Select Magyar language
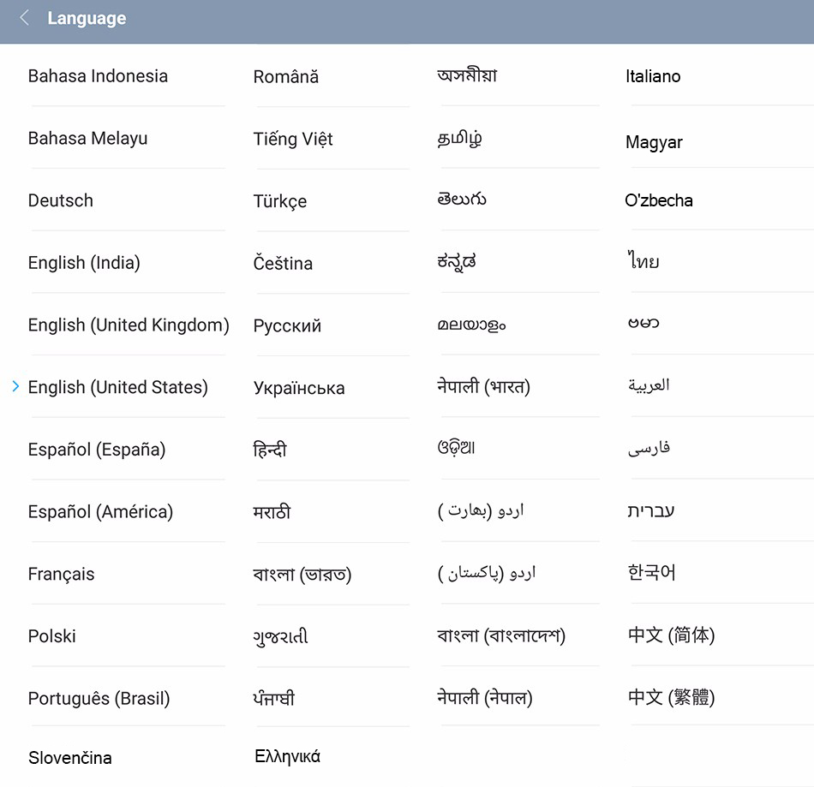 pyautogui.click(x=654, y=143)
